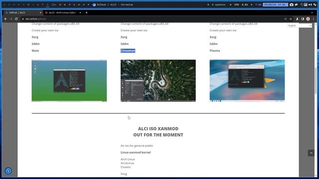Screen dimensions: 319x179
Task: Reload the alci.online page
Action: (16, 19)
